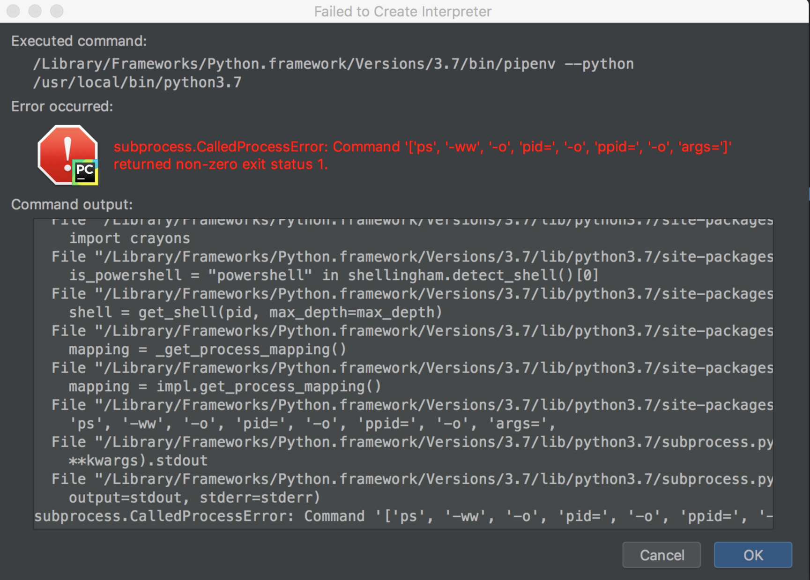810x580 pixels.
Task: Click the 'ps', '-ww', '-o' args output line
Action: (x=312, y=424)
